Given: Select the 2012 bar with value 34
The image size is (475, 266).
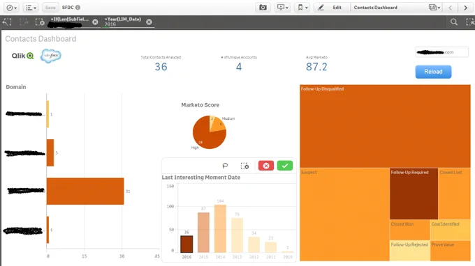Looking at the screenshot, I should (254, 244).
